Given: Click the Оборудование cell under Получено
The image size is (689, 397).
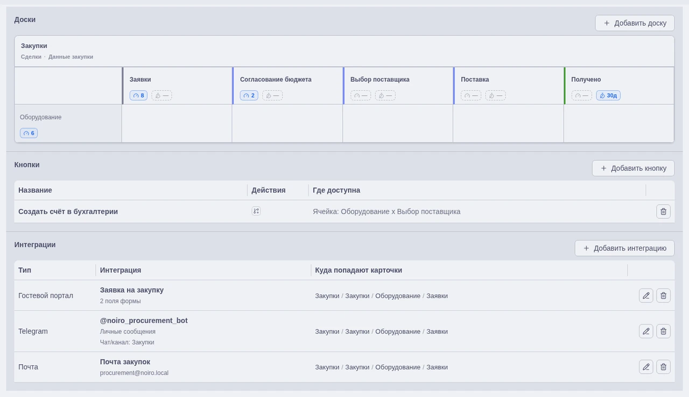Looking at the screenshot, I should pyautogui.click(x=618, y=124).
